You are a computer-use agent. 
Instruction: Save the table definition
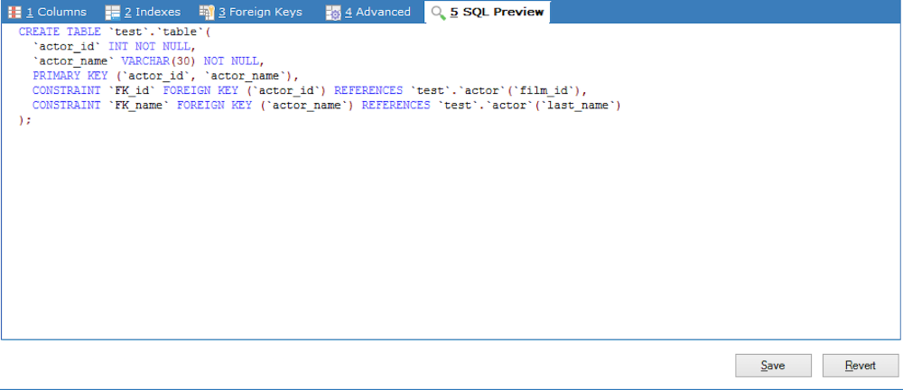pos(773,366)
